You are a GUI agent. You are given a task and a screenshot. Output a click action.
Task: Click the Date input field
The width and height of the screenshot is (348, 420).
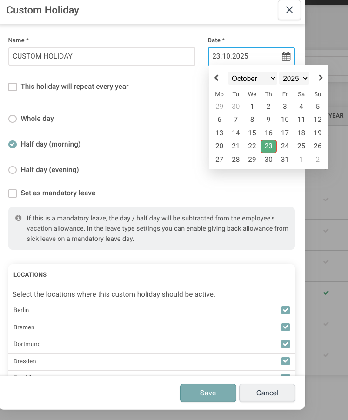pos(251,56)
